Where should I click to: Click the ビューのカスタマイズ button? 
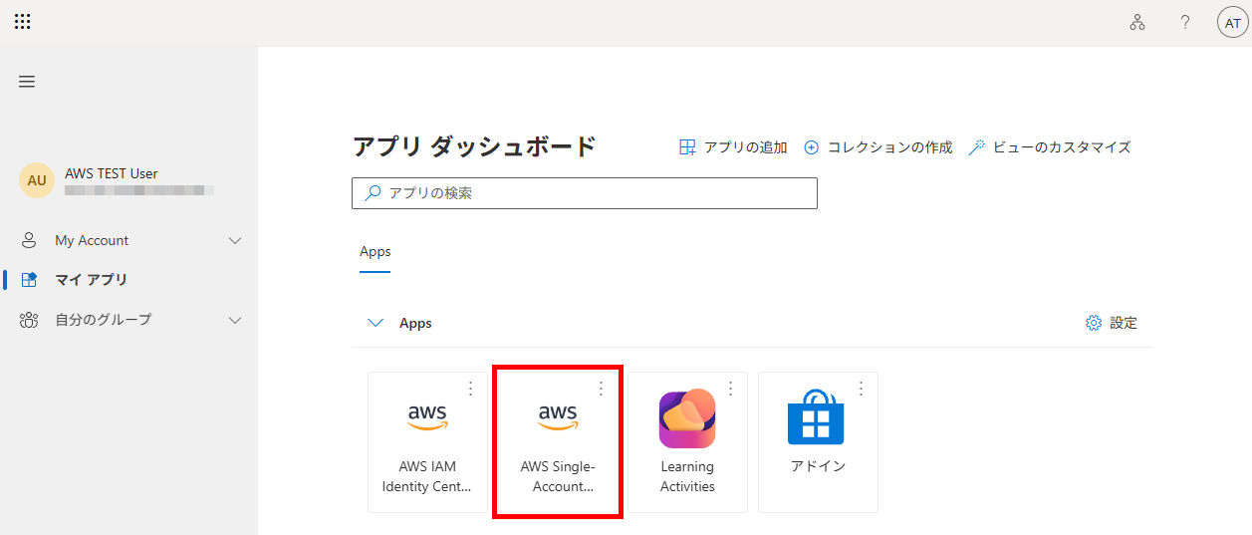1050,147
